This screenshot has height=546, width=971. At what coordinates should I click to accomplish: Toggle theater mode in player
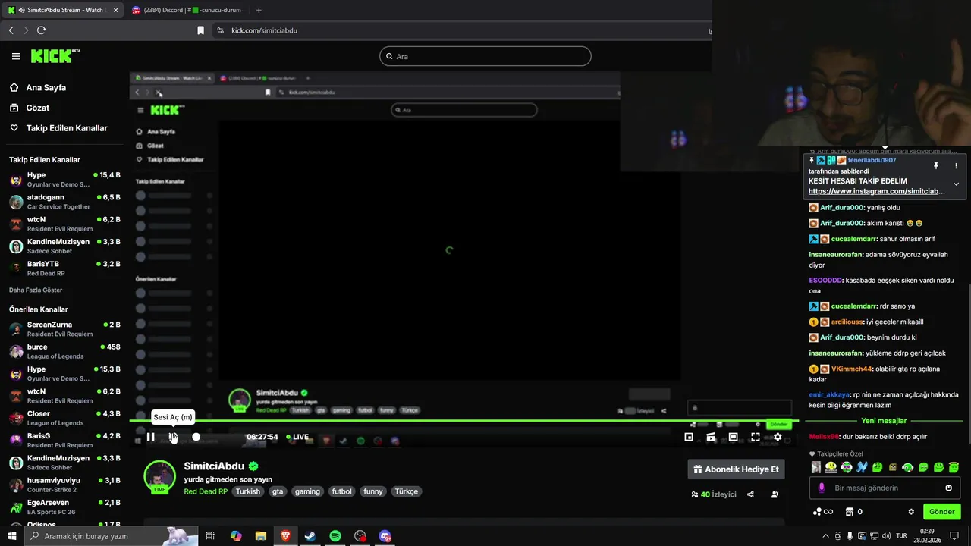coord(733,437)
